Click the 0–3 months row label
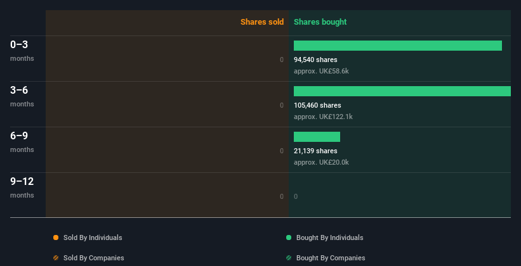 (22, 51)
